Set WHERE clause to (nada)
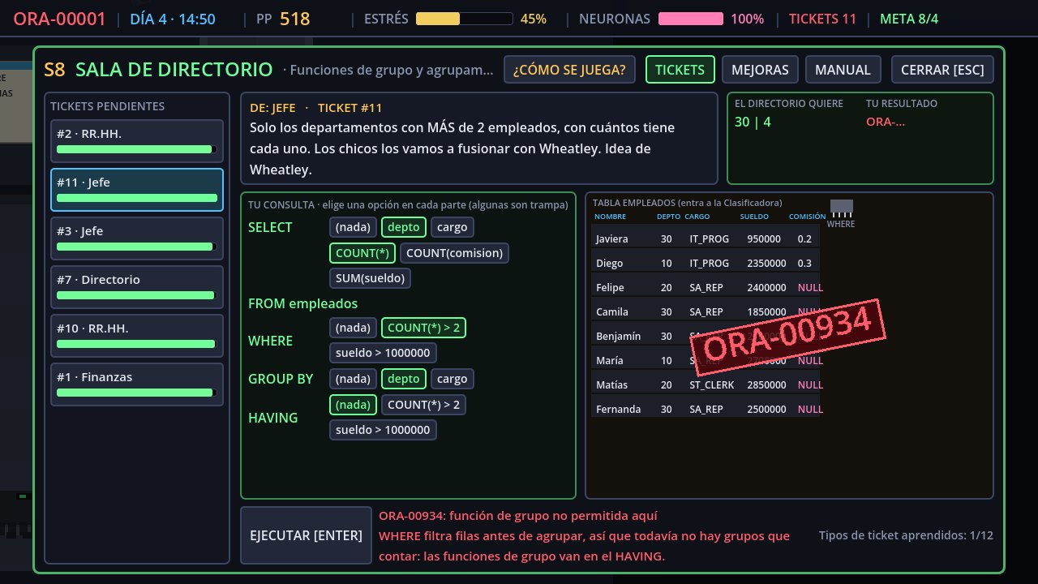Image resolution: width=1038 pixels, height=584 pixels. coord(354,328)
